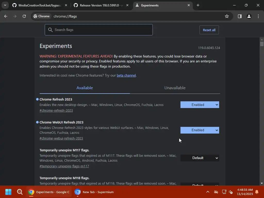Open the Chrome three-dot menu
264x198 pixels.
[258, 16]
